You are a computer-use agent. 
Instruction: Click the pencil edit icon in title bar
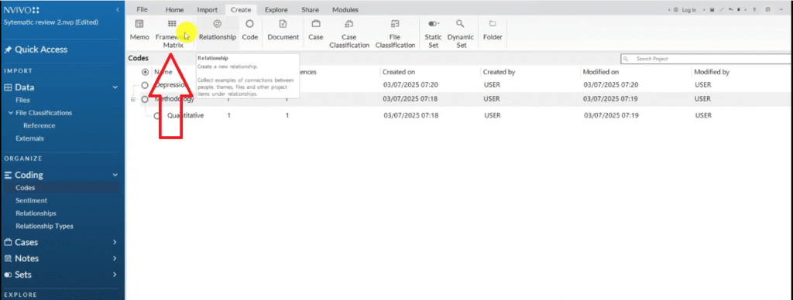click(722, 9)
